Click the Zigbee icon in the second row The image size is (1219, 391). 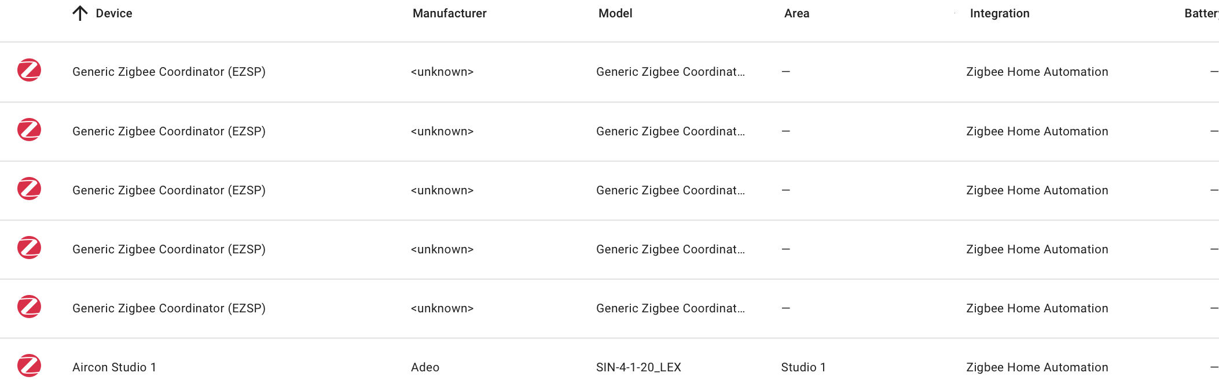29,130
